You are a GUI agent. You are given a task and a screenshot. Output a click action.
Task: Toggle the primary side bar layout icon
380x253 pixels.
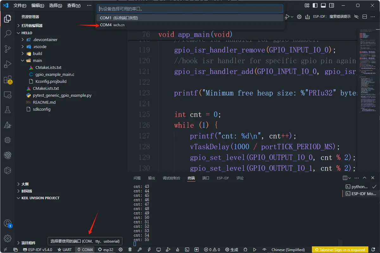[315, 5]
